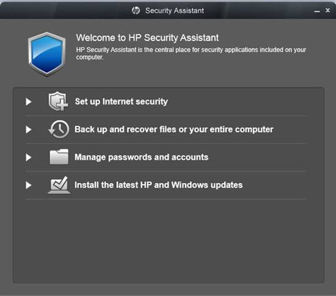The width and height of the screenshot is (336, 296).
Task: Expand the Set up Internet security arrow
Action: click(x=29, y=102)
